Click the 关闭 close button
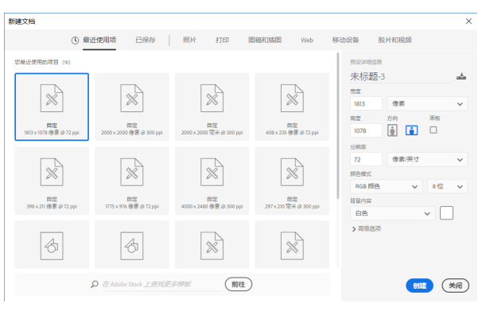The image size is (482, 311). point(455,286)
